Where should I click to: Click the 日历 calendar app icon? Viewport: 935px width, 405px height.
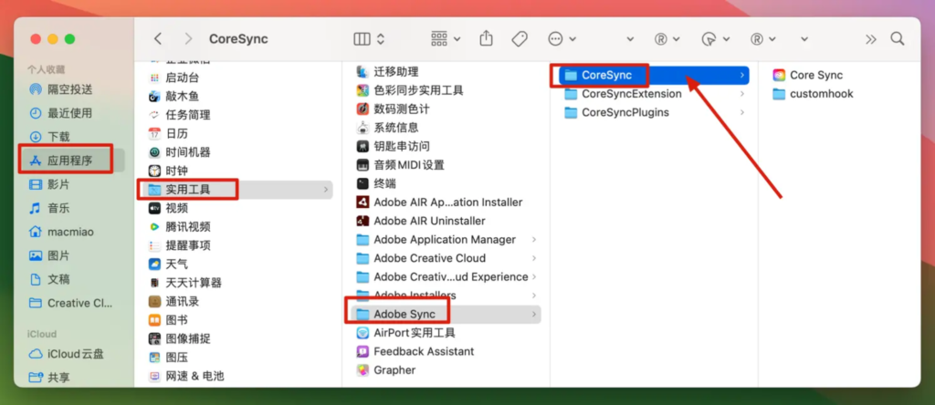tap(154, 133)
